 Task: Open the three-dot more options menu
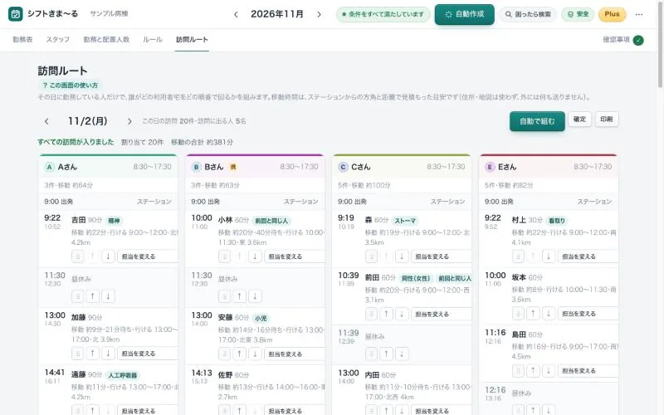[639, 14]
